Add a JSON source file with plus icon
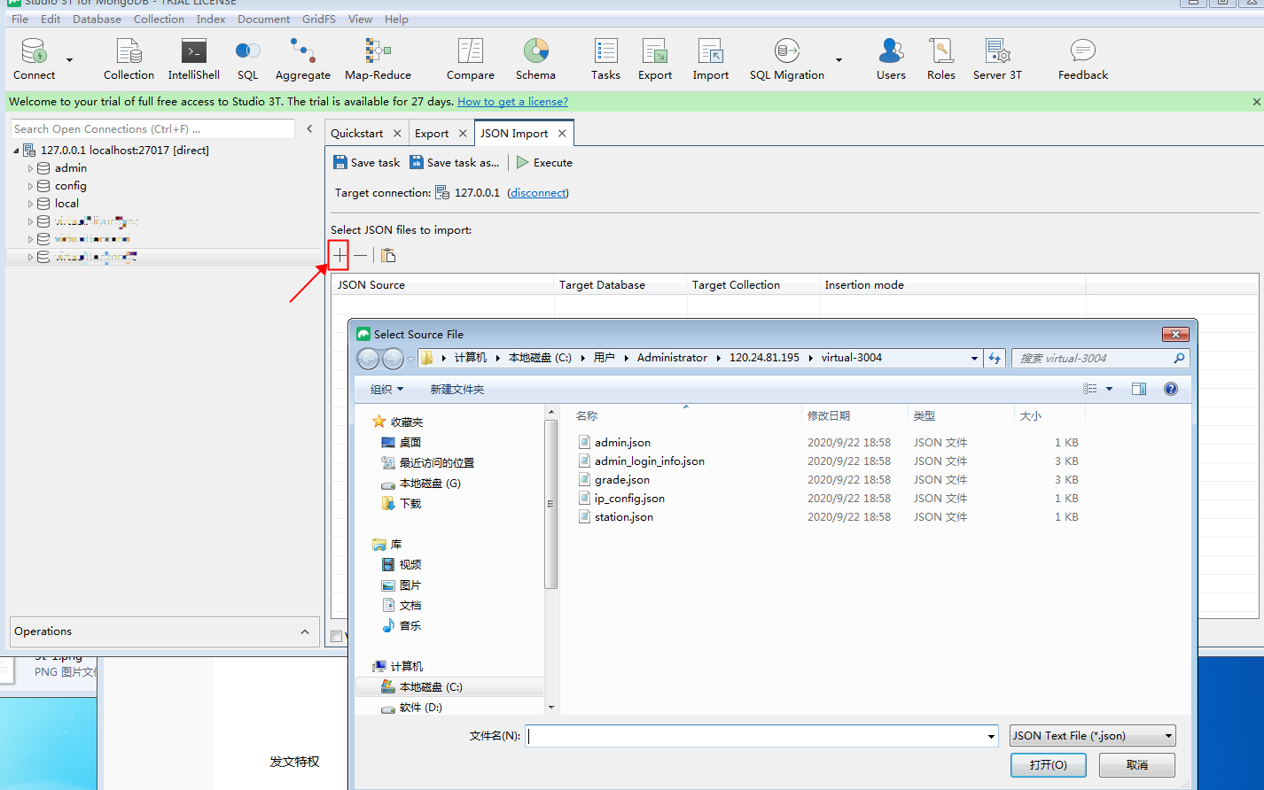Viewport: 1264px width, 790px height. click(339, 256)
